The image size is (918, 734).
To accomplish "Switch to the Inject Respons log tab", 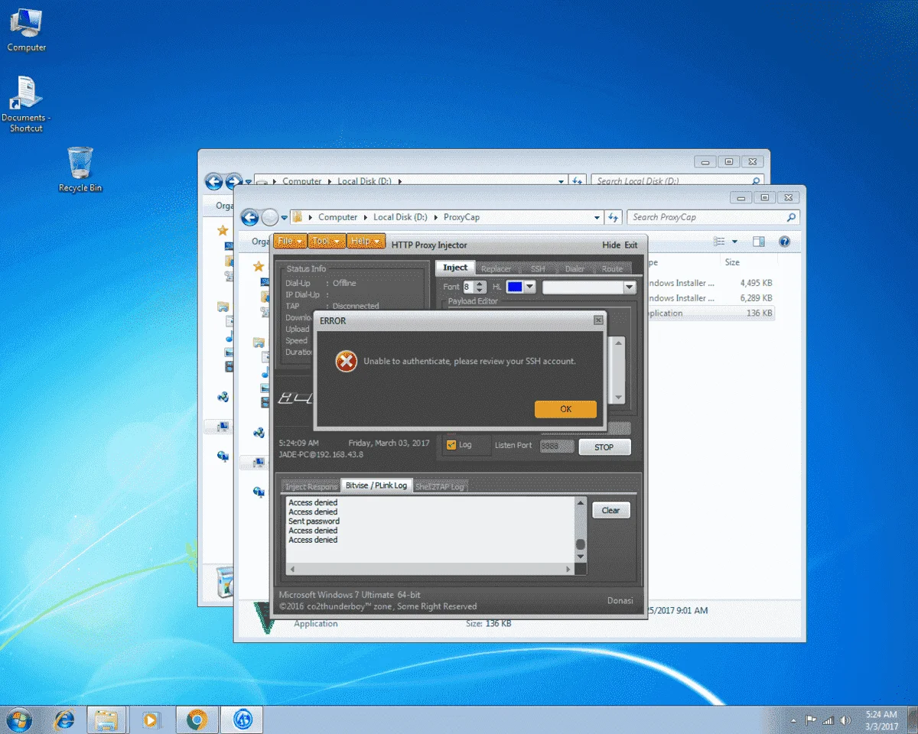I will pyautogui.click(x=311, y=486).
